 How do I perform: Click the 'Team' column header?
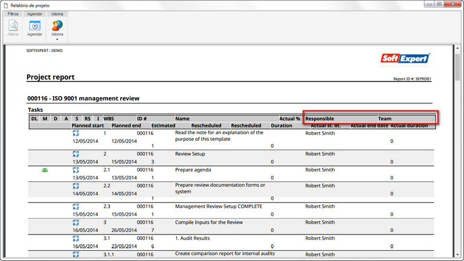(385, 118)
